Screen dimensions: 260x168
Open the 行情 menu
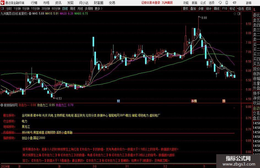pyautogui.click(x=34, y=3)
